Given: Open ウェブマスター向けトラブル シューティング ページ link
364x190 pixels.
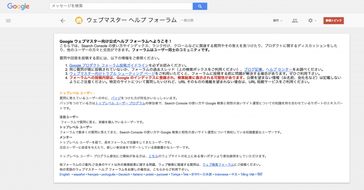Looking at the screenshot, I should [112, 74].
